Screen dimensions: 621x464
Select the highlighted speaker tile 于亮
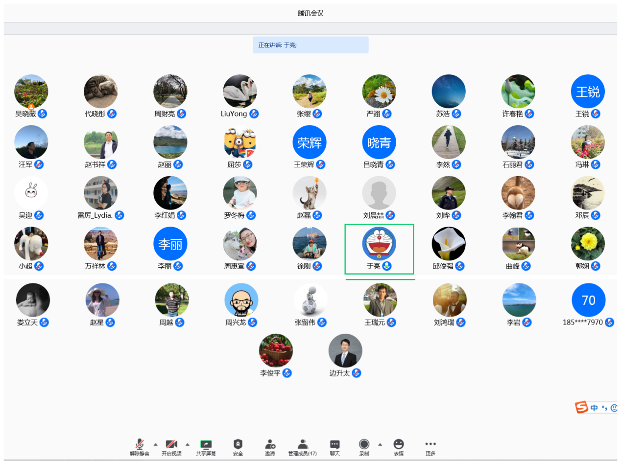[379, 249]
